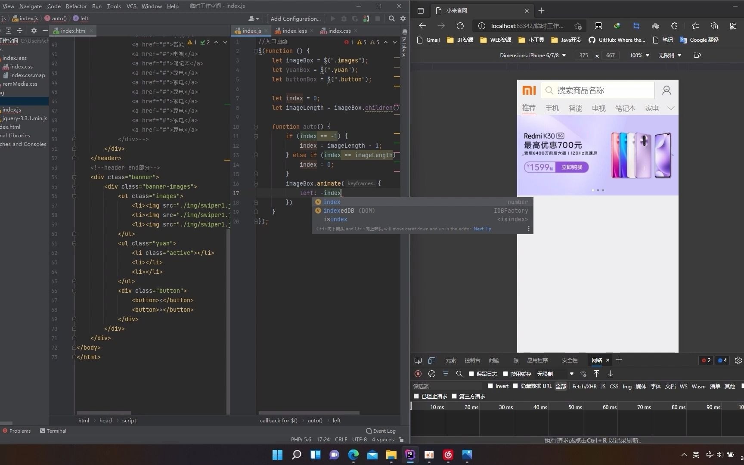Click the 搜索商品名称 search field
The width and height of the screenshot is (744, 465).
pyautogui.click(x=598, y=90)
